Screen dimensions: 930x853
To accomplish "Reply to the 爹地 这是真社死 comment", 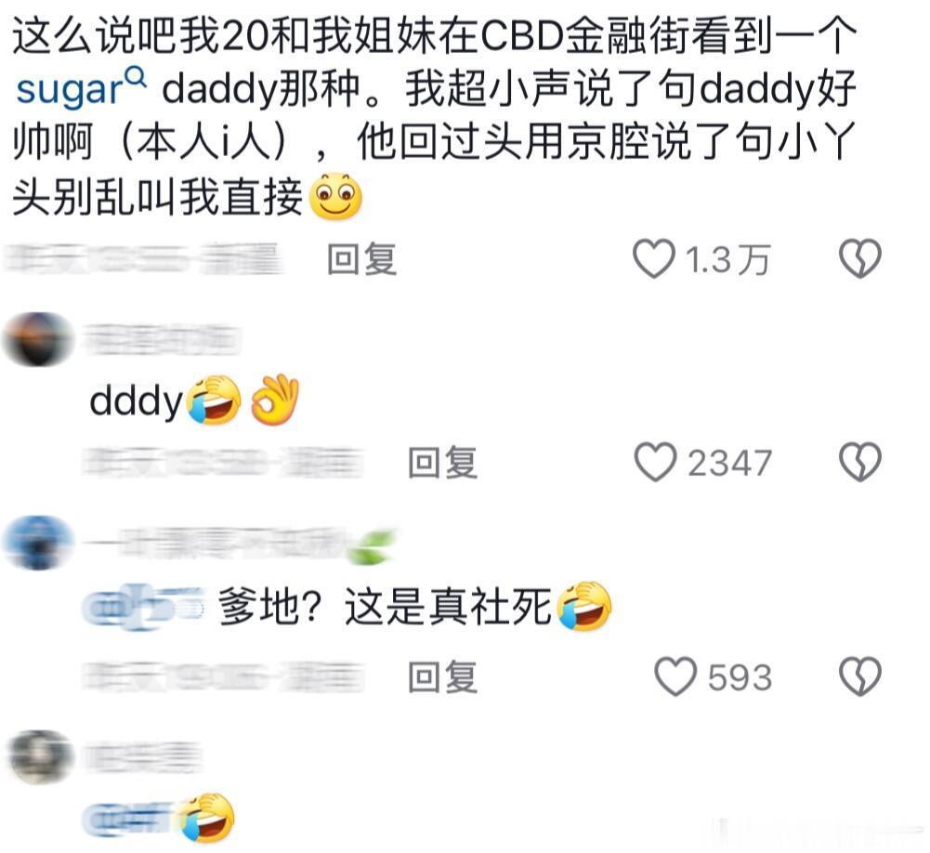I will (x=442, y=676).
